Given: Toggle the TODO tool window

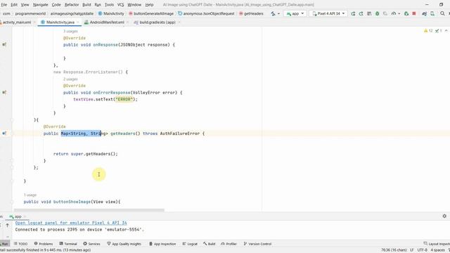Looking at the screenshot, I should pos(20,244).
